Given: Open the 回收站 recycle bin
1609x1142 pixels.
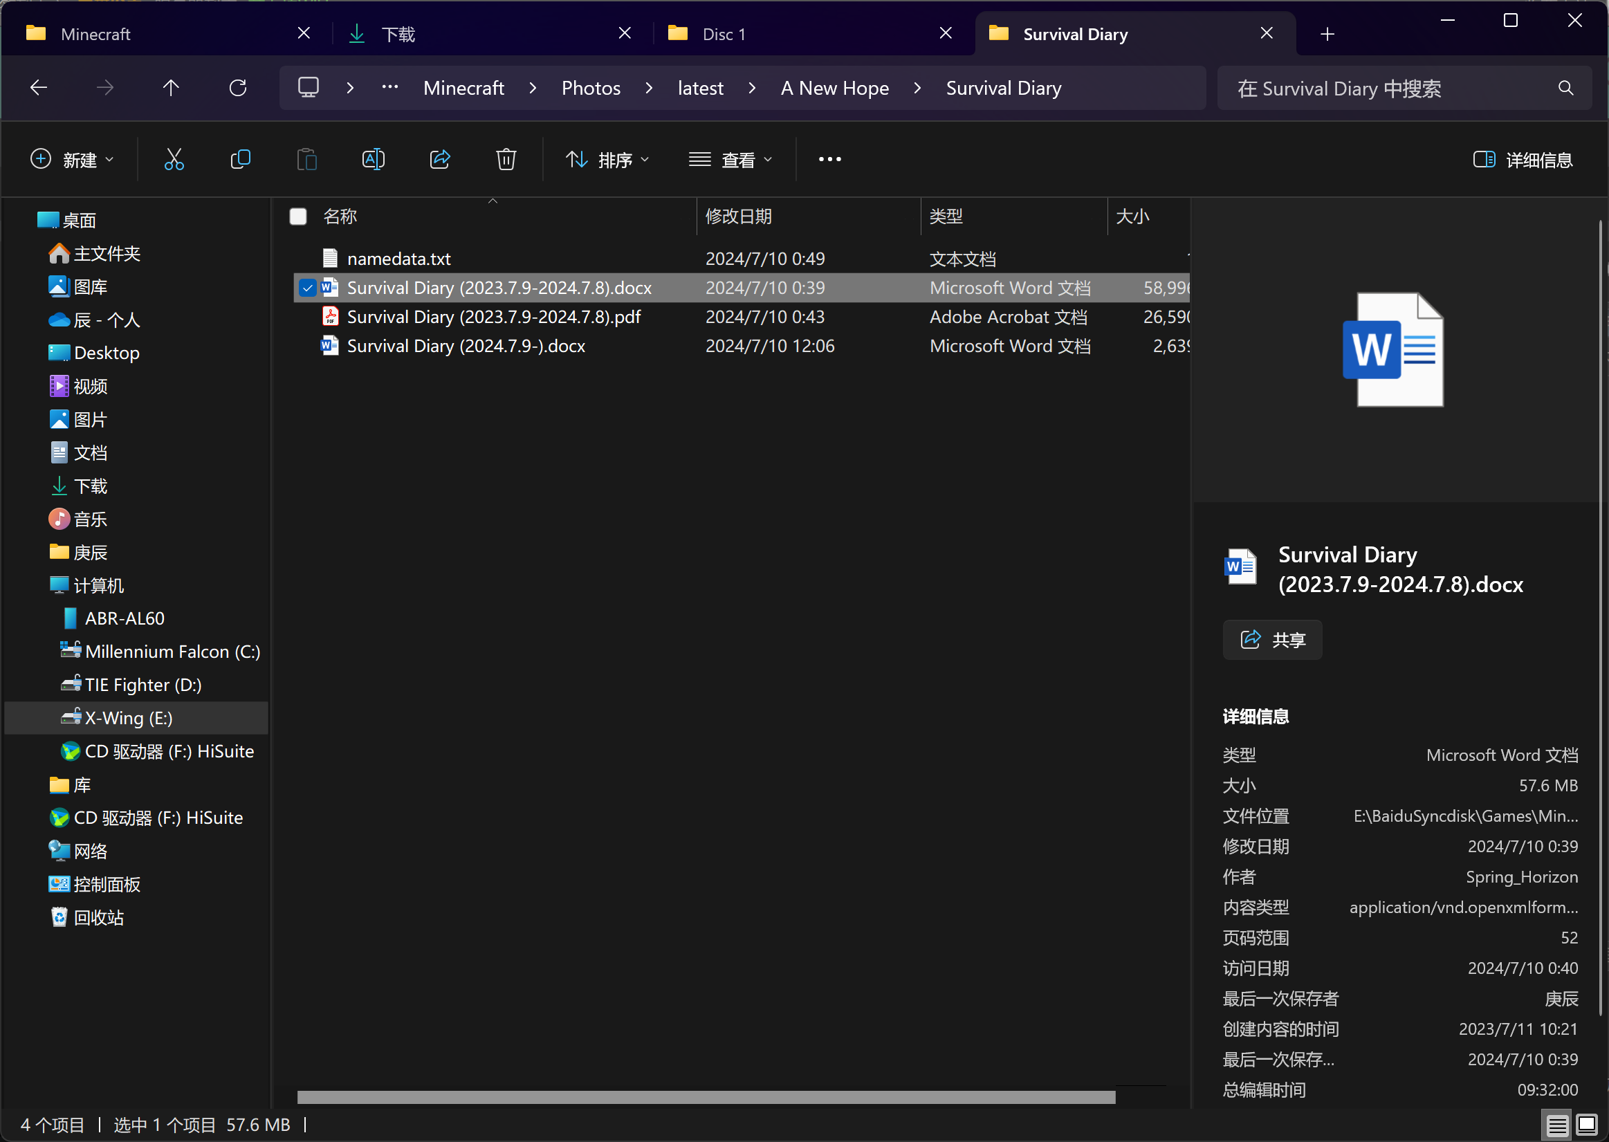Looking at the screenshot, I should pos(87,918).
